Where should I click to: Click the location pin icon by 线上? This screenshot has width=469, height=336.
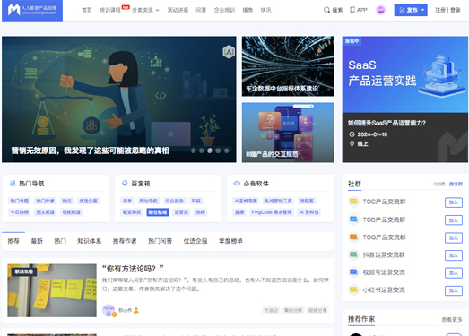click(x=352, y=143)
